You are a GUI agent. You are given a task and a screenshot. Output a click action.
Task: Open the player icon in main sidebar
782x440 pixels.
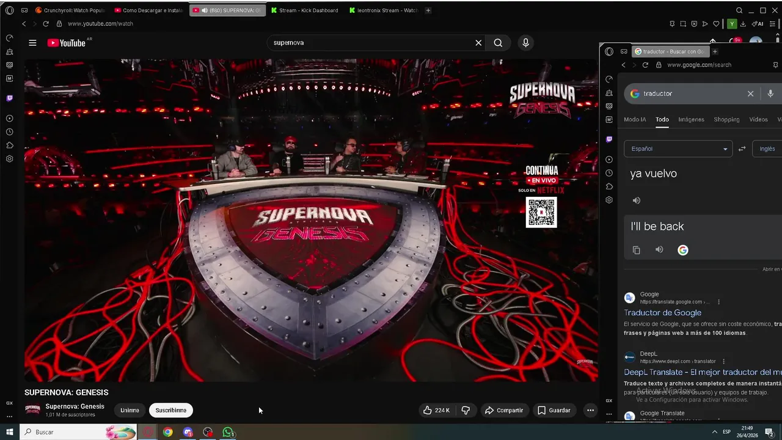(x=9, y=119)
